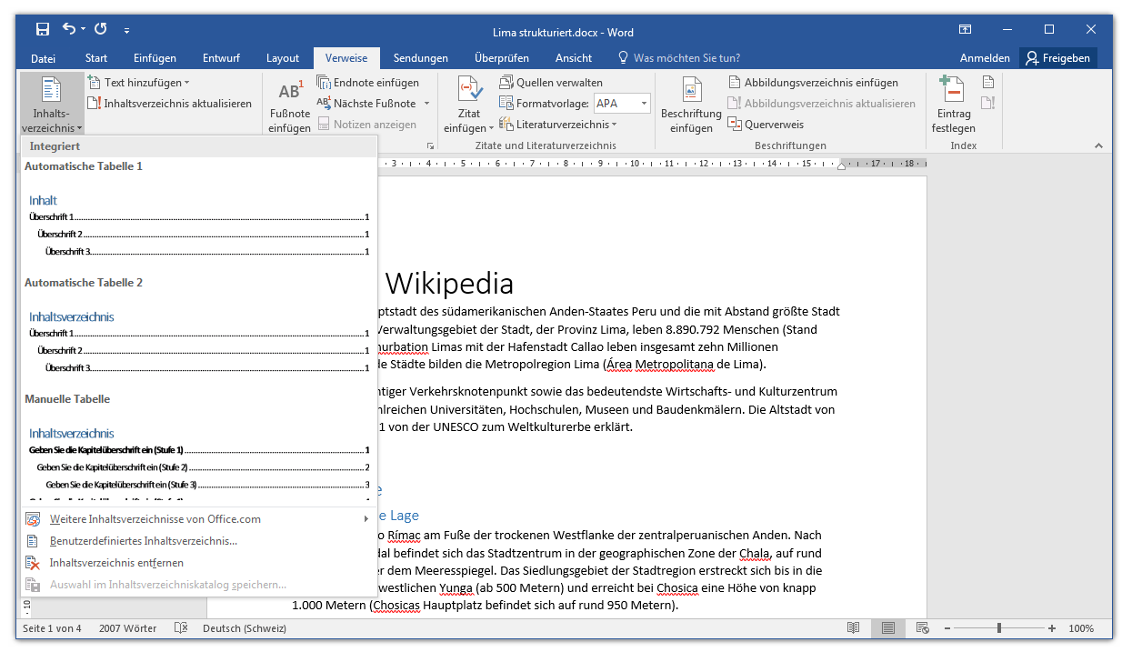
Task: Open Quellen verwalten
Action: pos(551,83)
